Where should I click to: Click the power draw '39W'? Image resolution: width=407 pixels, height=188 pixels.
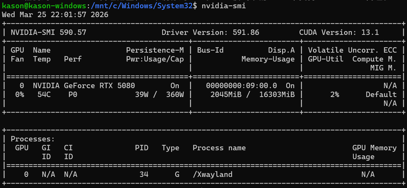[x=142, y=94]
